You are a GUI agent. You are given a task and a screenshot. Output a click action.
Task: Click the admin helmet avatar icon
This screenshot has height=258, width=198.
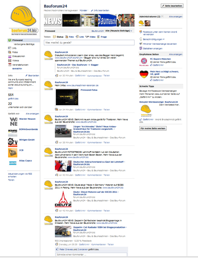141,23
